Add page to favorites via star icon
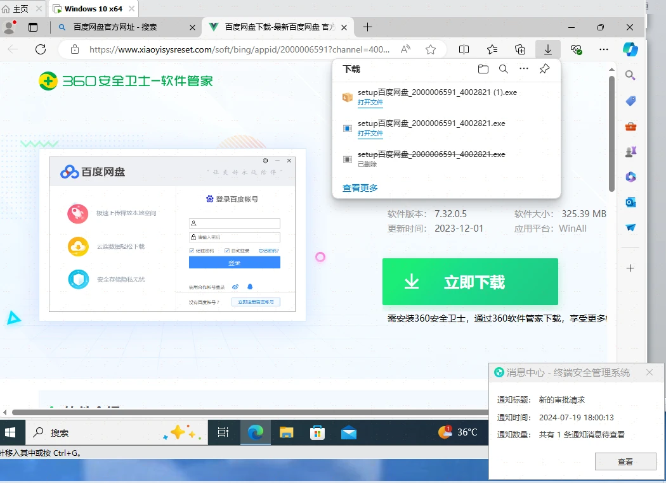This screenshot has width=666, height=483. tap(431, 49)
